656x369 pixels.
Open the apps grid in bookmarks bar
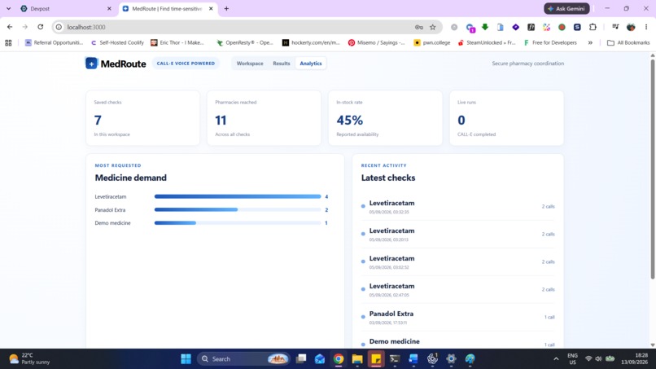[x=8, y=42]
